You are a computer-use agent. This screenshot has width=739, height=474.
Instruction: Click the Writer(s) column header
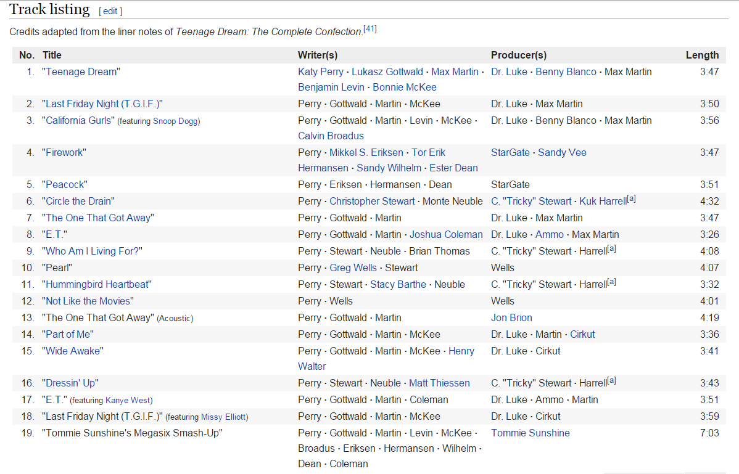[318, 55]
